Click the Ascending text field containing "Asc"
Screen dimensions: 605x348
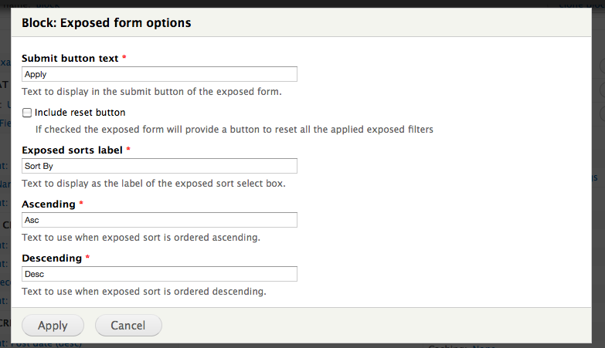click(159, 220)
